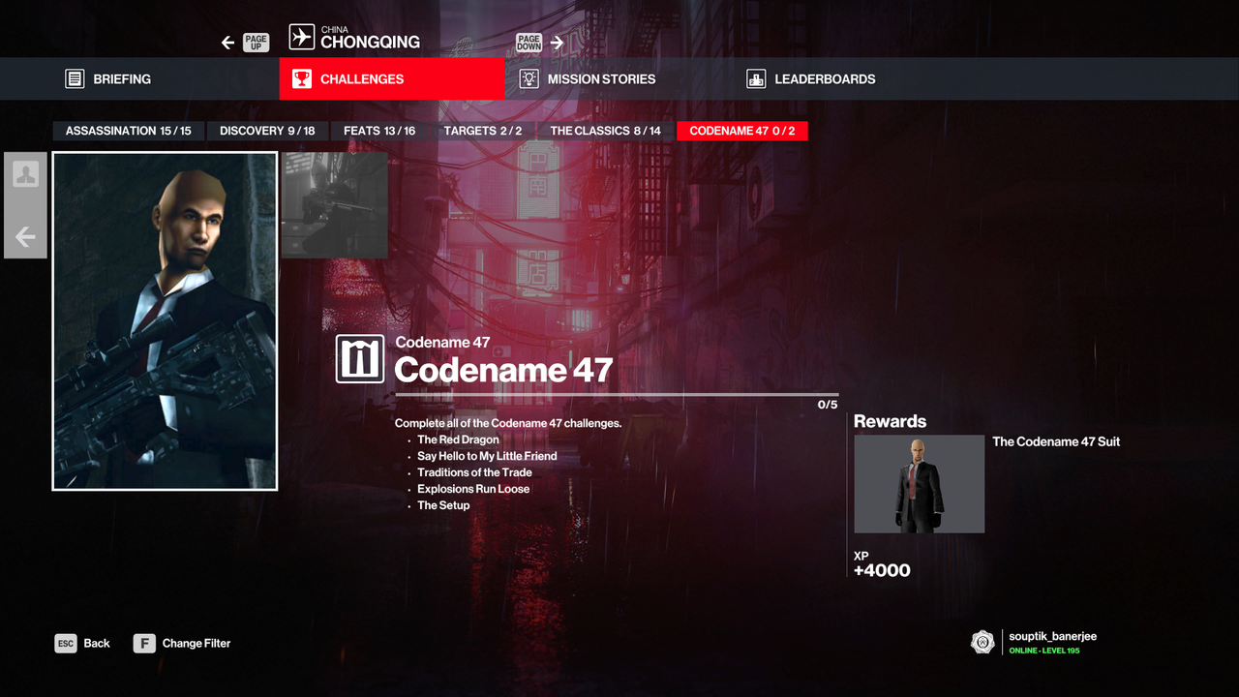Switch to the Mission Stories tab

tap(619, 79)
